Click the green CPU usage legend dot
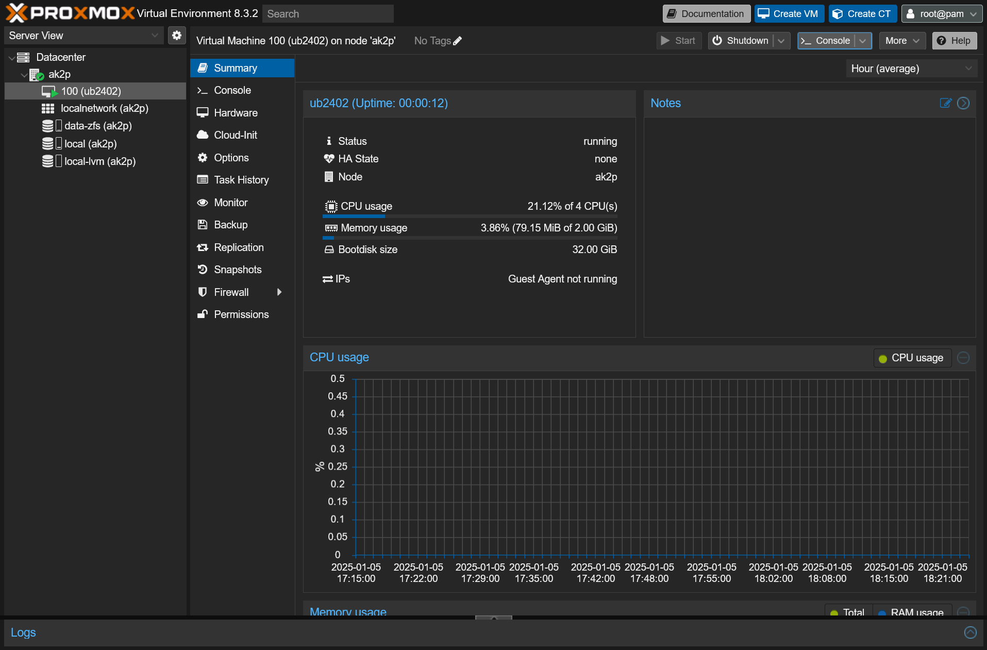The image size is (987, 650). pyautogui.click(x=883, y=359)
